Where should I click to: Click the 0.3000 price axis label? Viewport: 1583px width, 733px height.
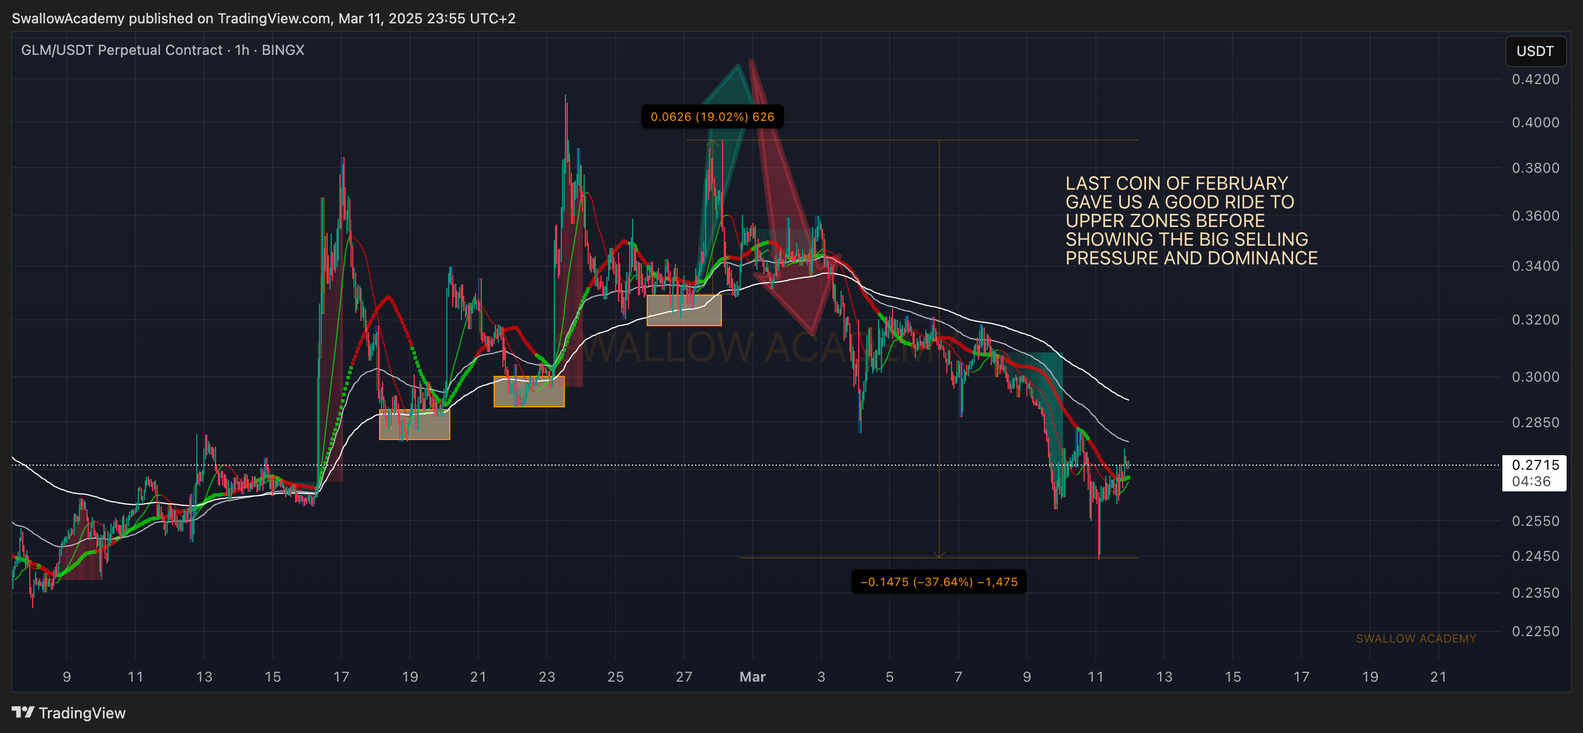point(1535,376)
